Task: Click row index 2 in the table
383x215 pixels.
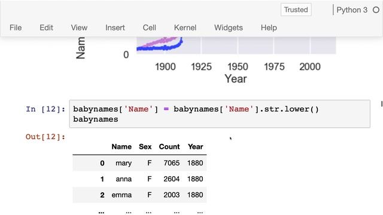Action: pyautogui.click(x=102, y=195)
